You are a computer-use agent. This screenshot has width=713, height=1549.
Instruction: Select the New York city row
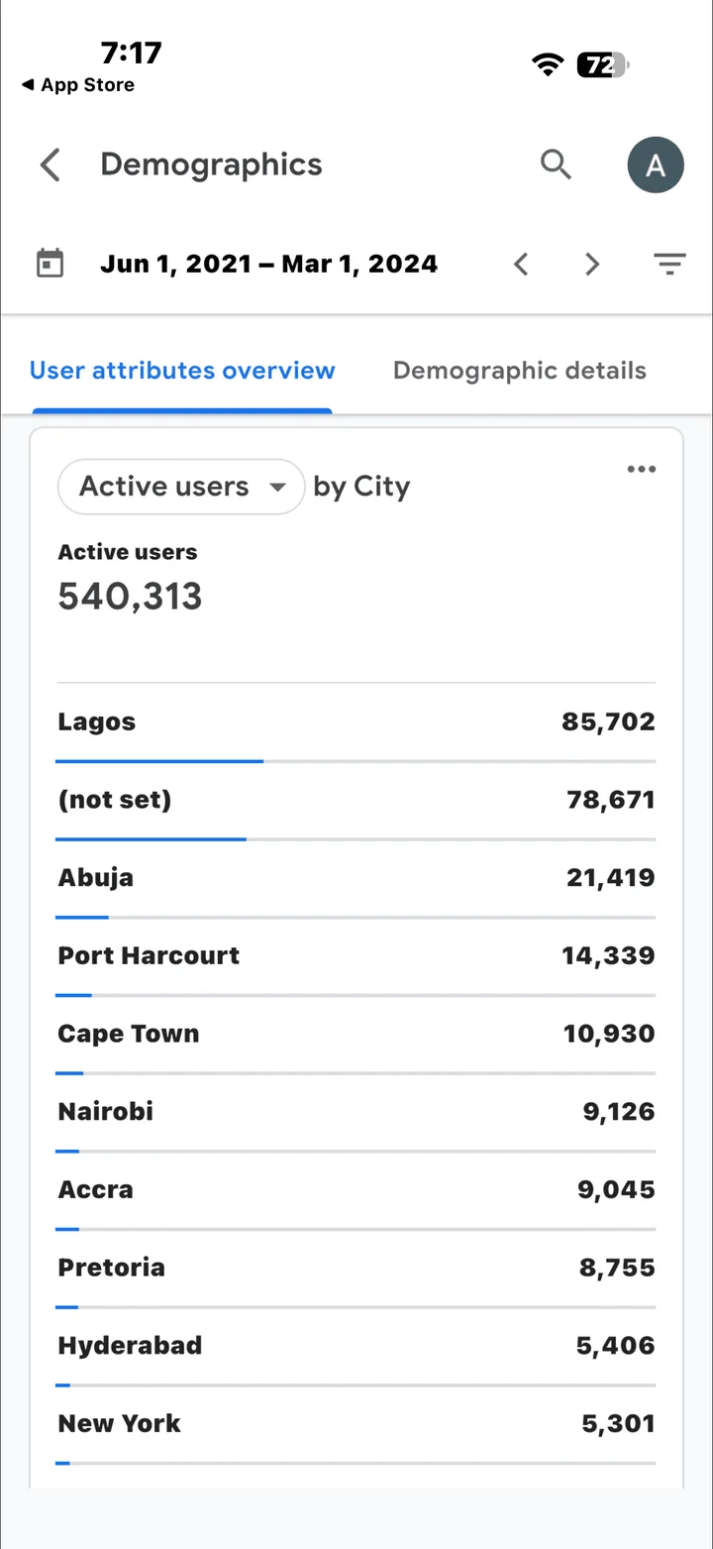356,1424
